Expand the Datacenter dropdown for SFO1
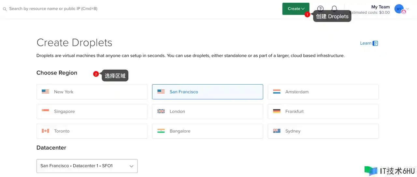Image resolution: width=417 pixels, height=177 pixels. point(87,166)
